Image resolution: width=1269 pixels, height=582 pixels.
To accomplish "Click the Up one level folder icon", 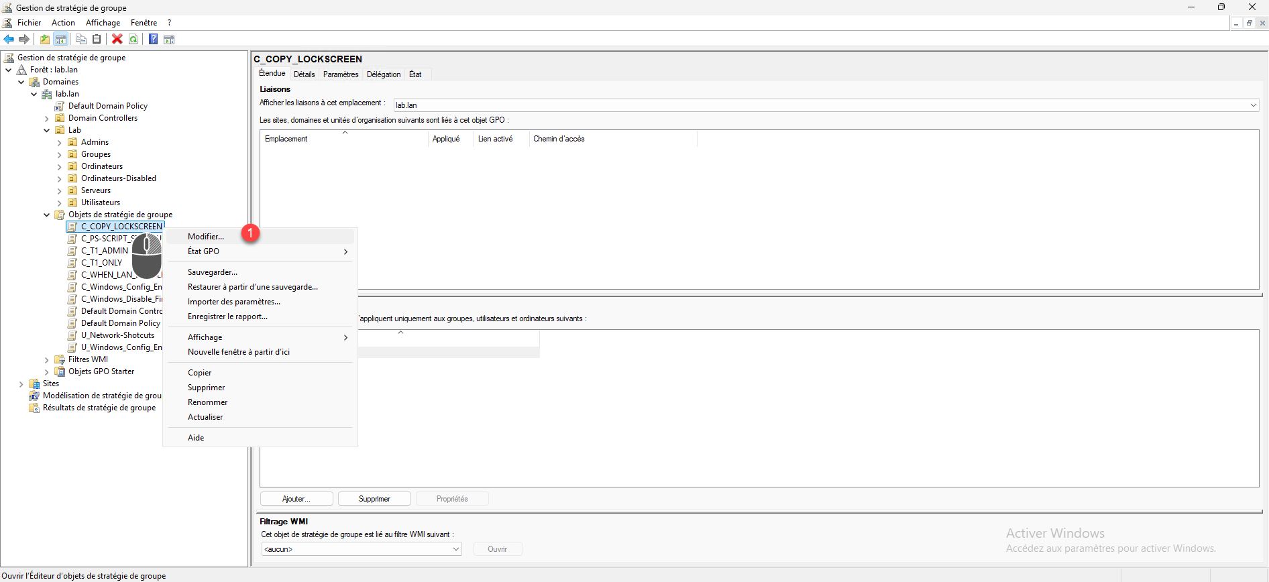I will click(45, 40).
